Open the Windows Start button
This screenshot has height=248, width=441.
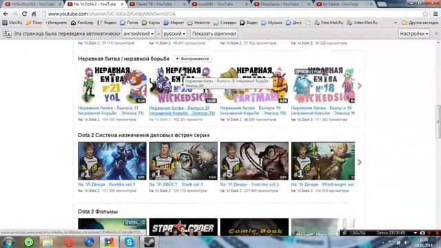[x=8, y=242]
